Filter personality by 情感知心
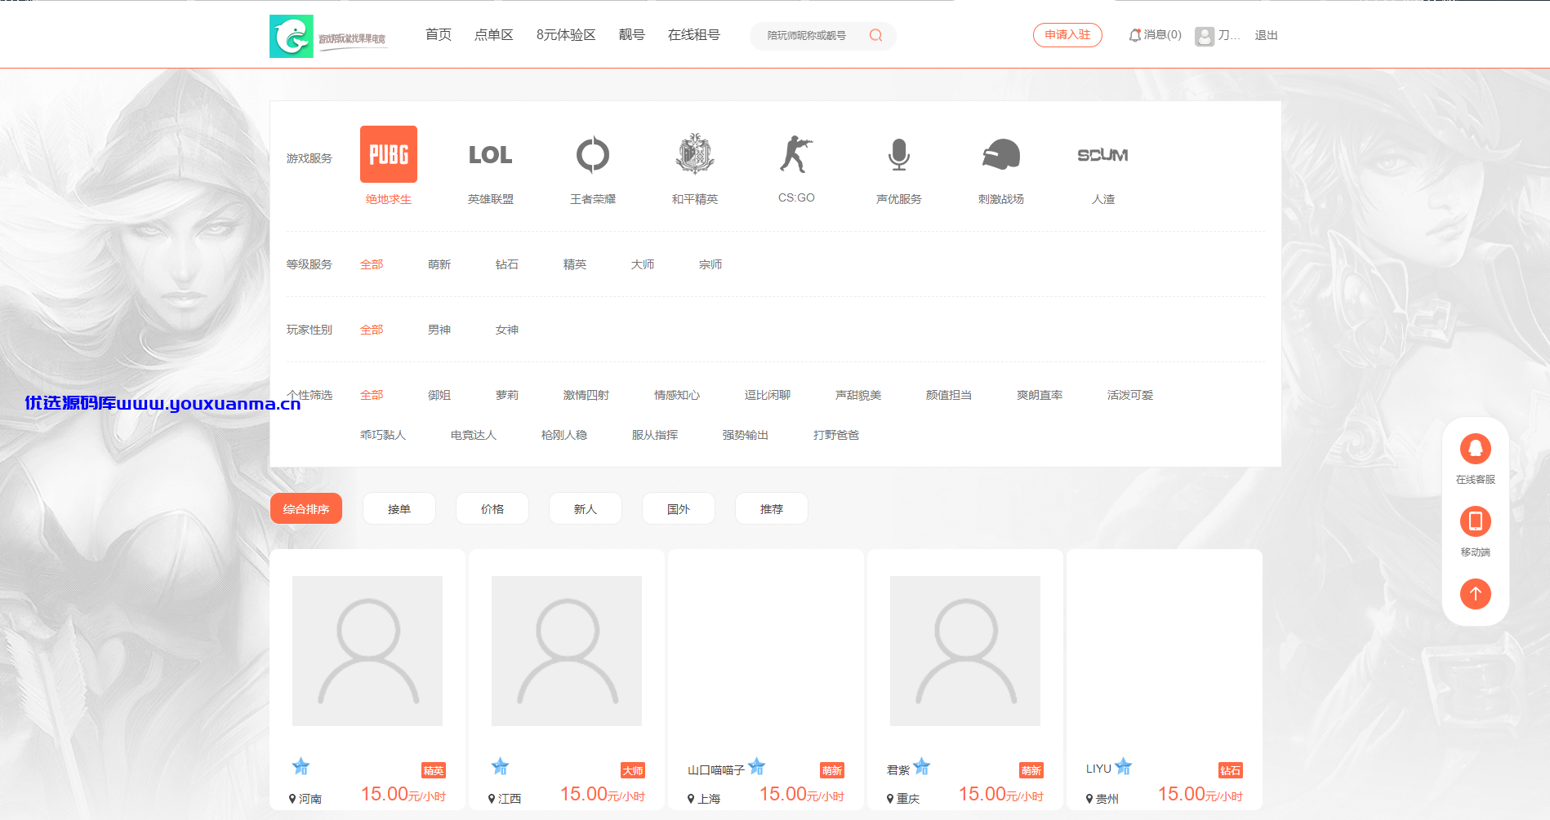 (677, 395)
